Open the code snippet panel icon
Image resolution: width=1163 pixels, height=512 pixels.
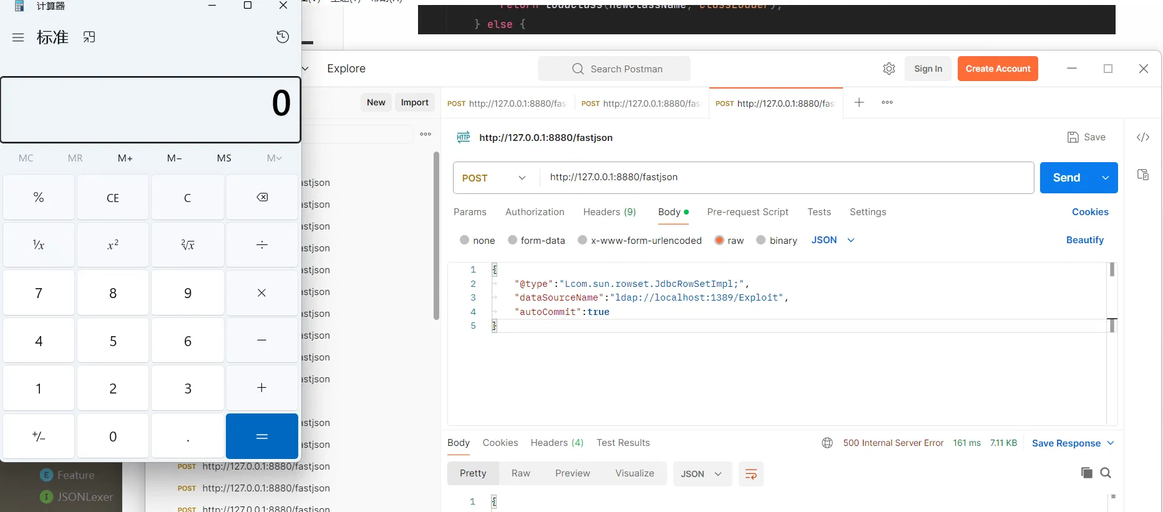click(1142, 137)
